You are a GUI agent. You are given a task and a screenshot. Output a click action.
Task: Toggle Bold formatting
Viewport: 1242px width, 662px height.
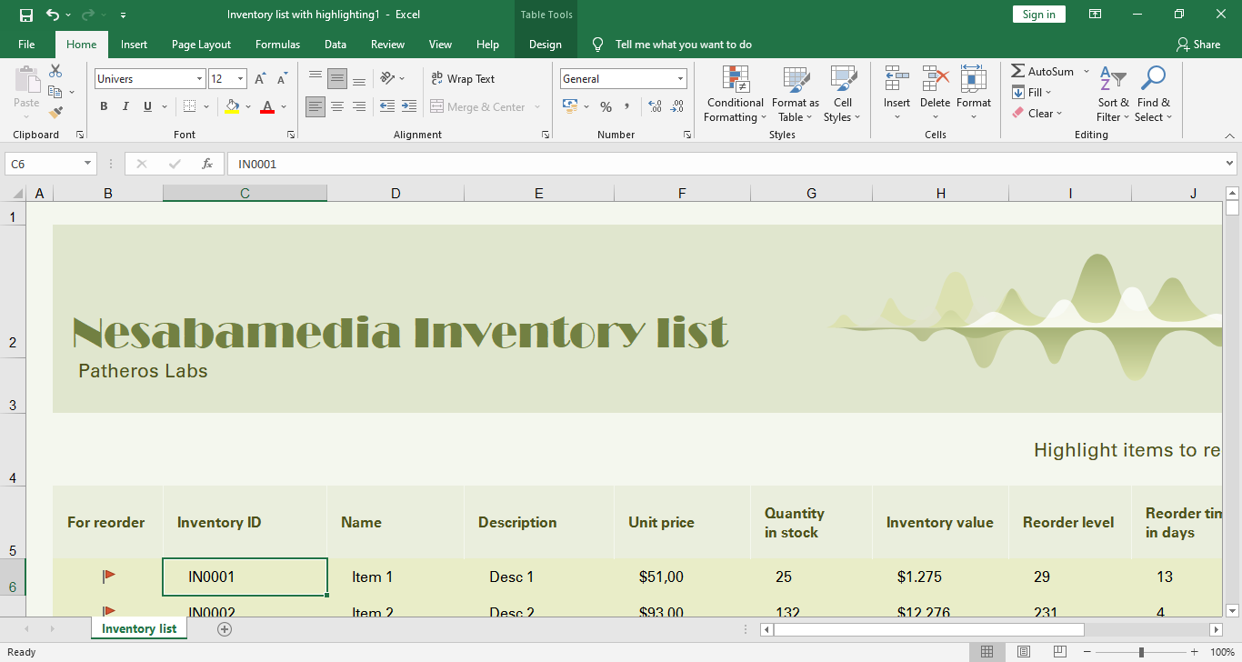click(x=104, y=107)
